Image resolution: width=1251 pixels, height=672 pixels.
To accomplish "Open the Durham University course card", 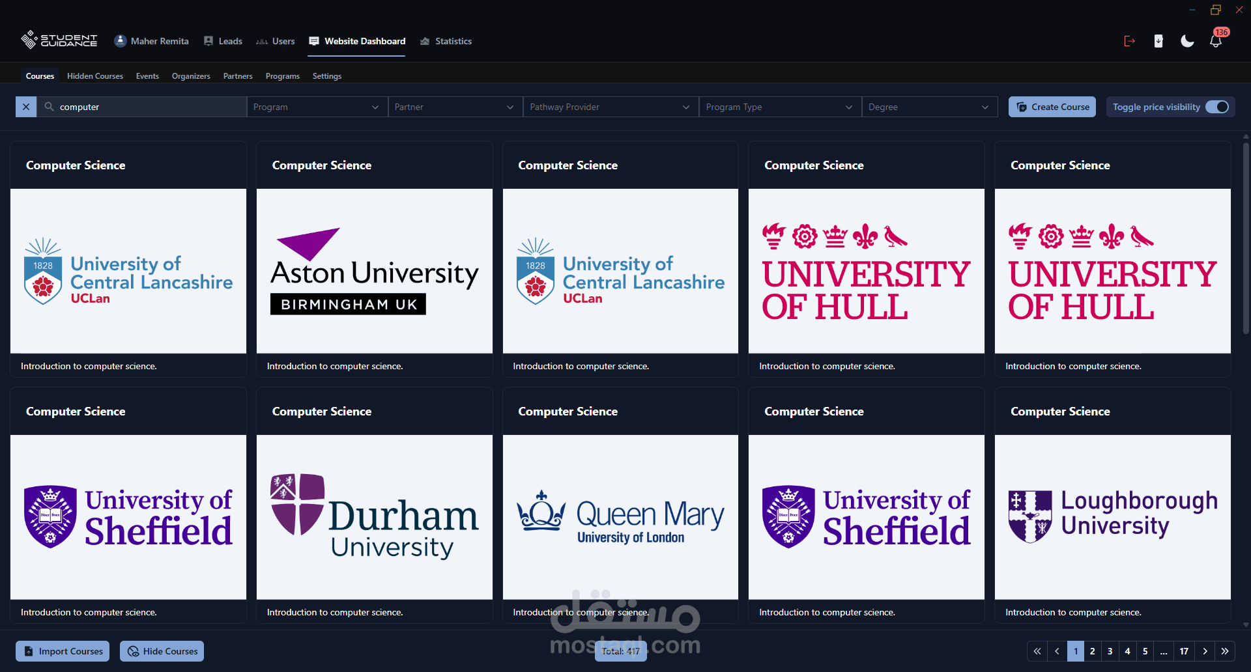I will 375,505.
